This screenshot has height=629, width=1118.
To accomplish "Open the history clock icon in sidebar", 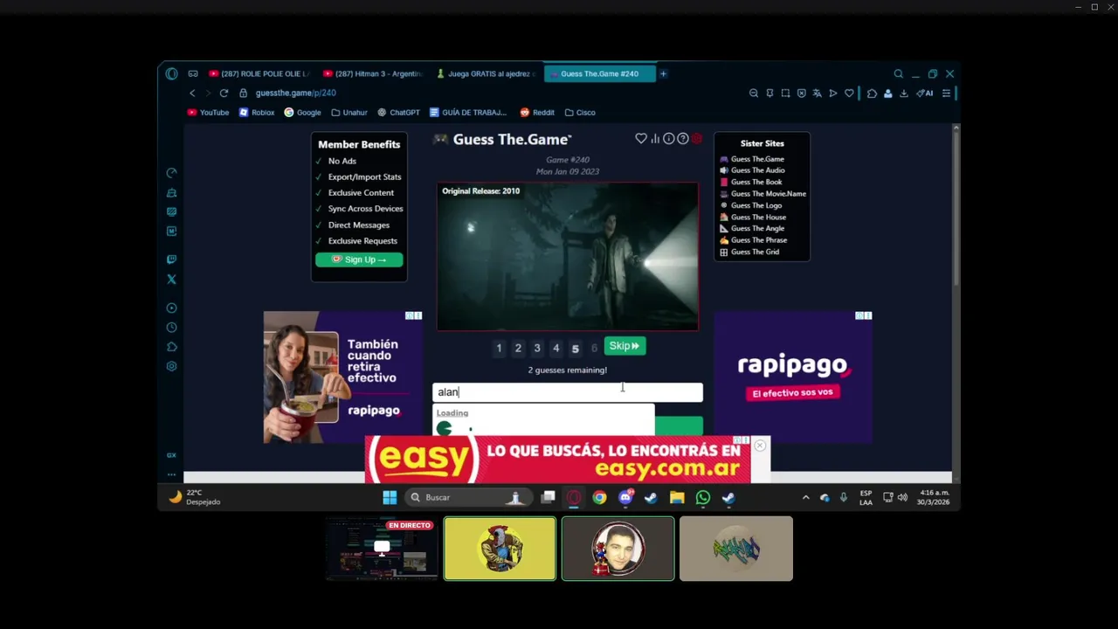I will pos(171,328).
